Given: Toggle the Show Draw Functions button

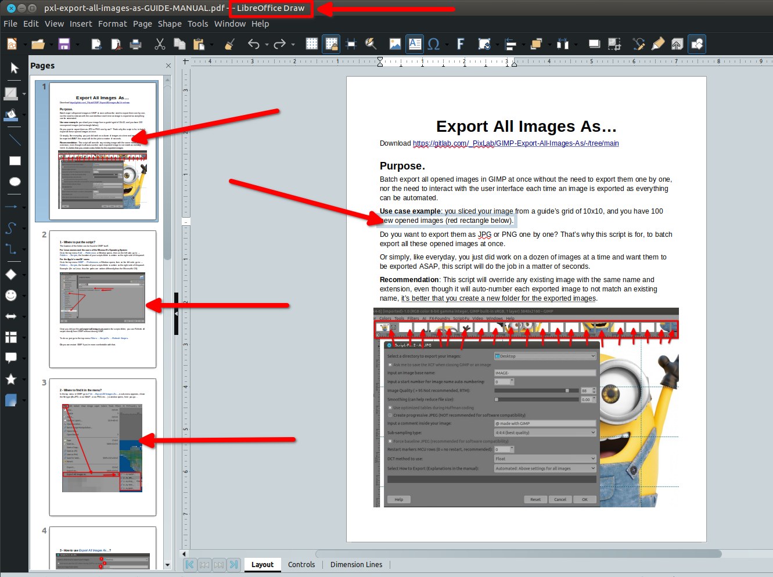Looking at the screenshot, I should coord(697,44).
